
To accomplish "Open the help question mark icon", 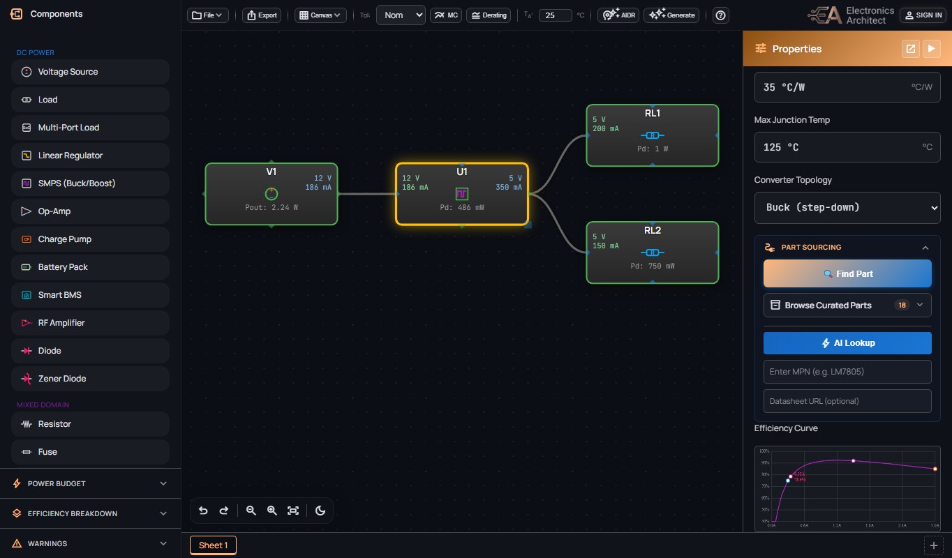I will 721,15.
